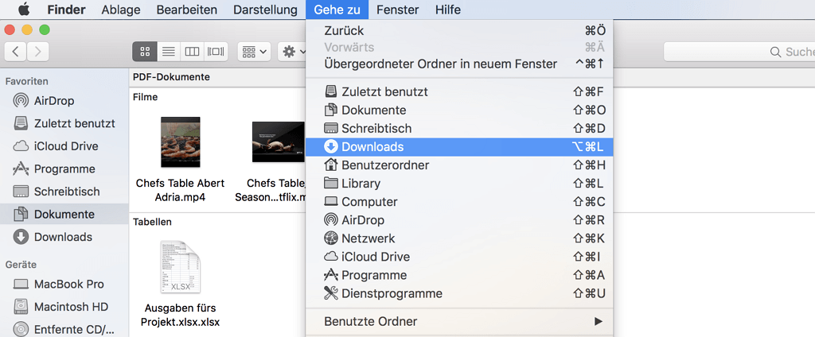Click the AirDrop menu icon
The width and height of the screenshot is (815, 337).
(330, 220)
